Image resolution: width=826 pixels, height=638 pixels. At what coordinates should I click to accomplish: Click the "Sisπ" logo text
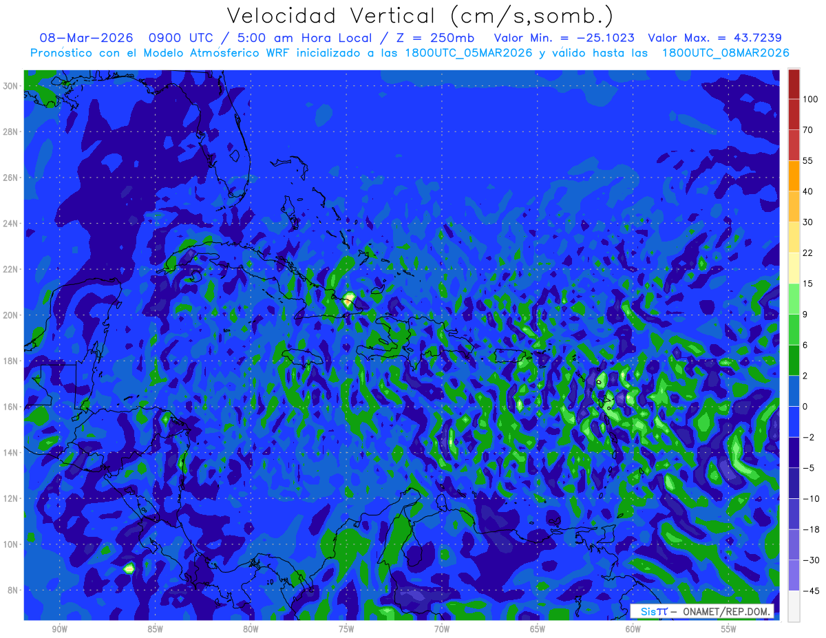click(x=654, y=612)
